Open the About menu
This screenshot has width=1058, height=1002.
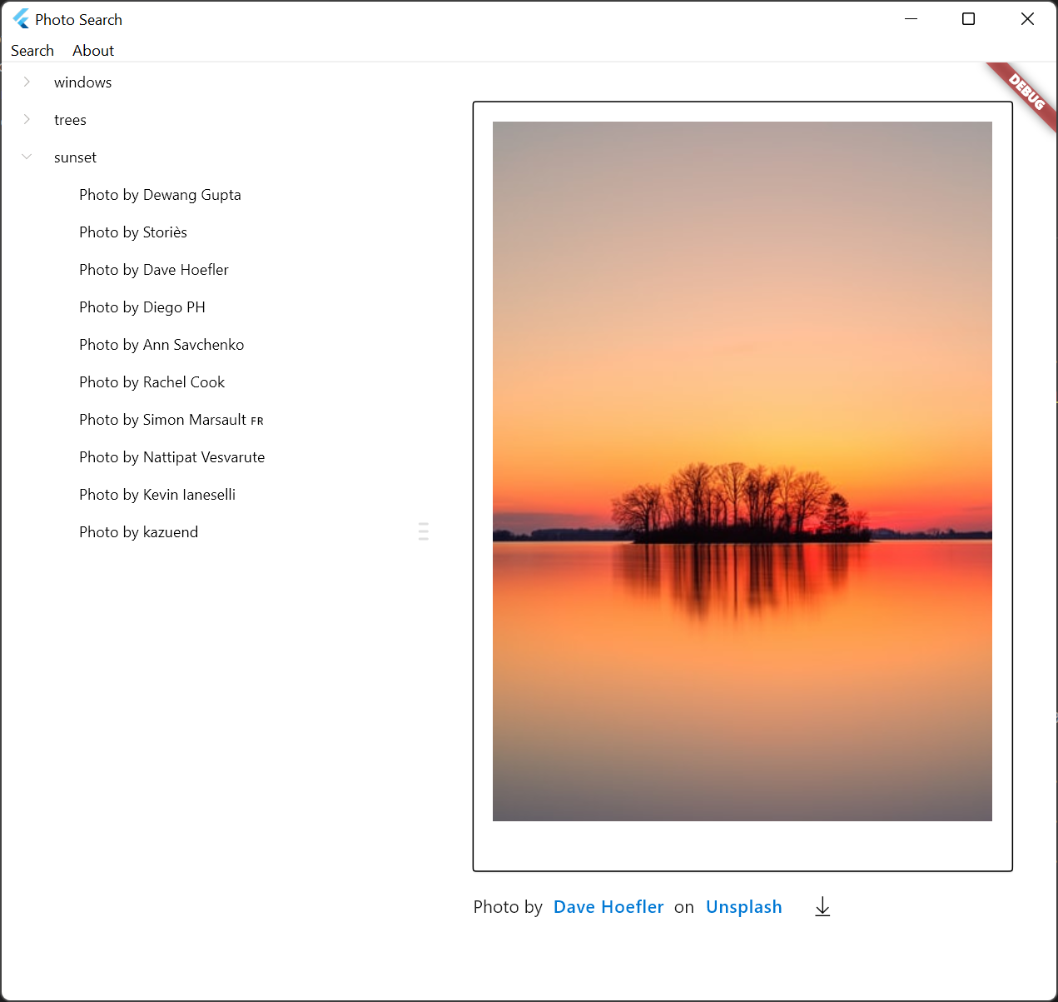coord(93,51)
